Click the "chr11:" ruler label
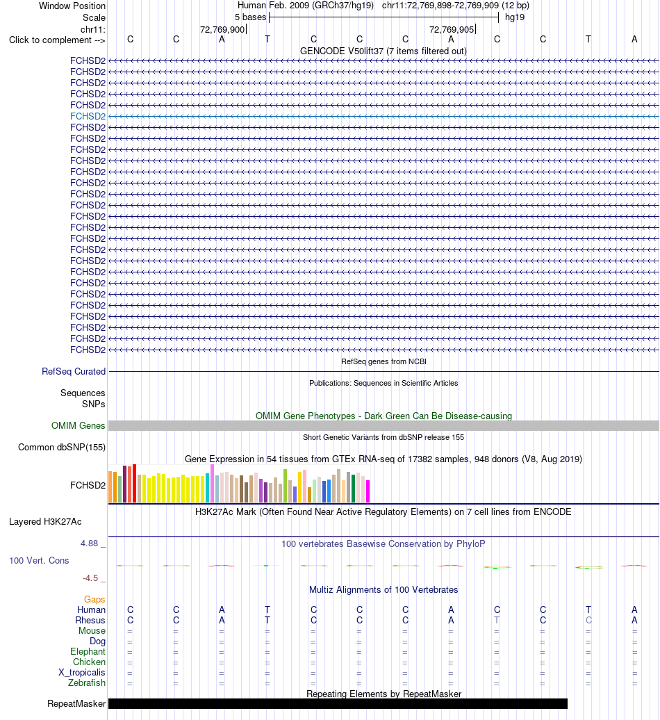The height and width of the screenshot is (720, 660). [92, 29]
